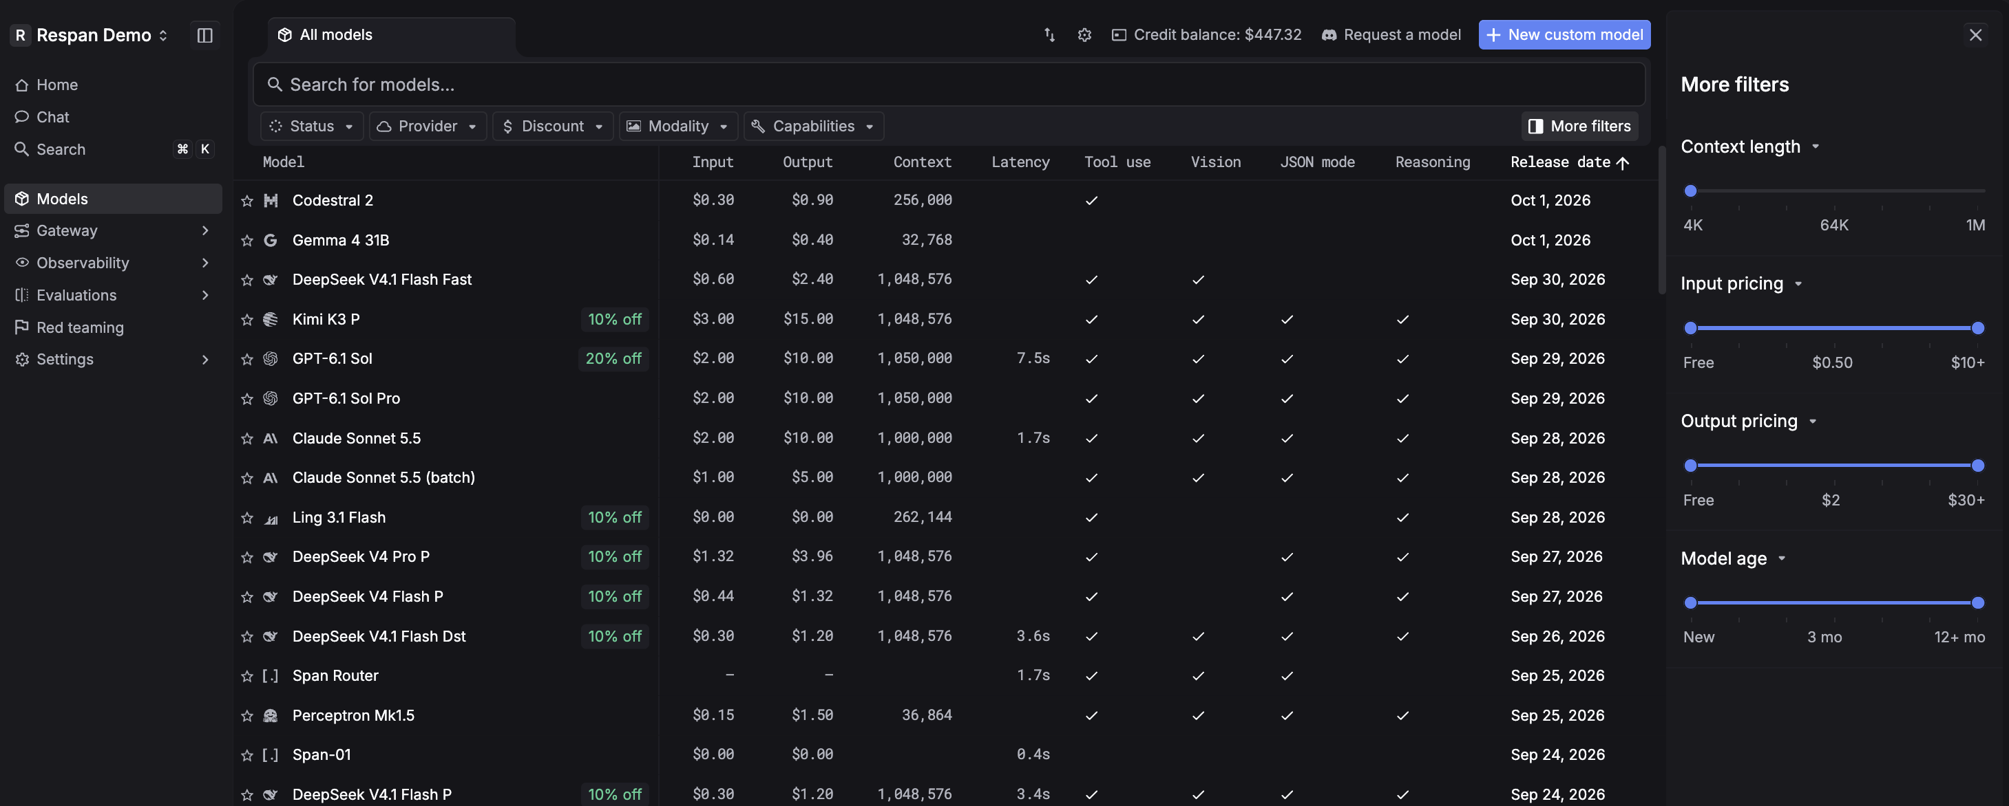This screenshot has height=806, width=2009.
Task: Open the Provider filter dropdown
Action: pos(428,126)
